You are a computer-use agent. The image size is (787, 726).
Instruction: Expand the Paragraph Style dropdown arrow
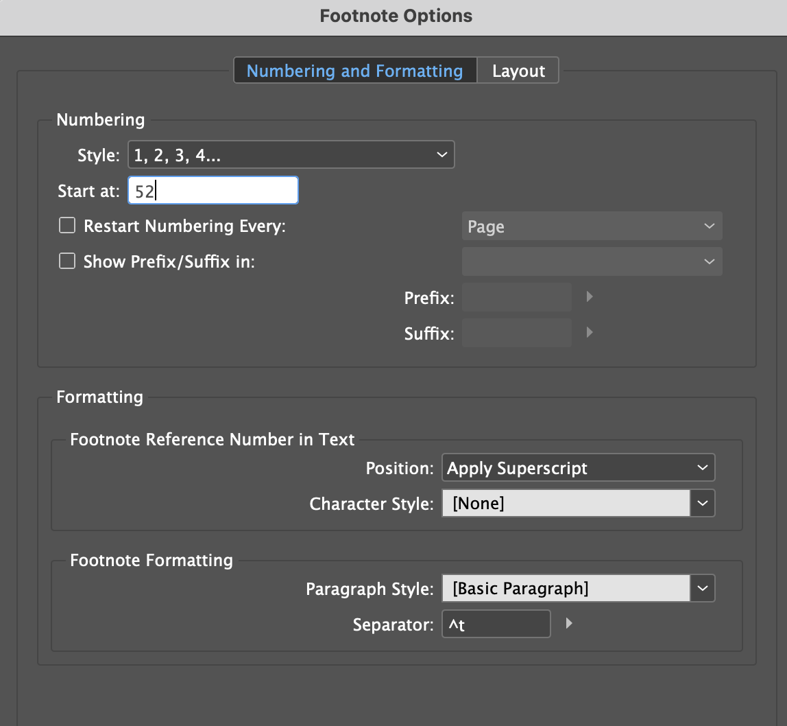(x=703, y=588)
